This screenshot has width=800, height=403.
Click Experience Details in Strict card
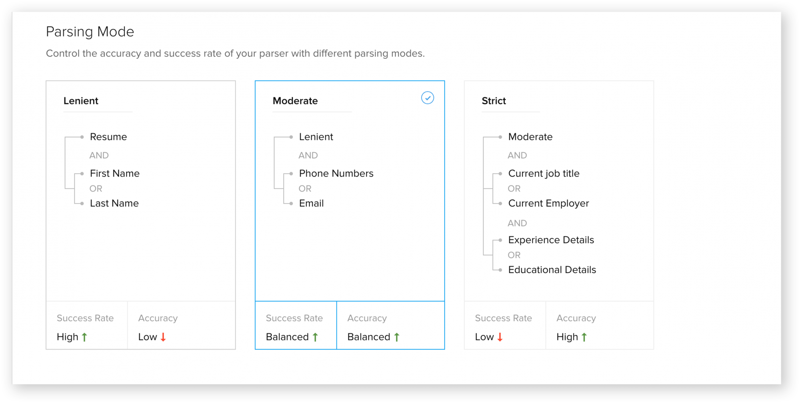(x=551, y=240)
